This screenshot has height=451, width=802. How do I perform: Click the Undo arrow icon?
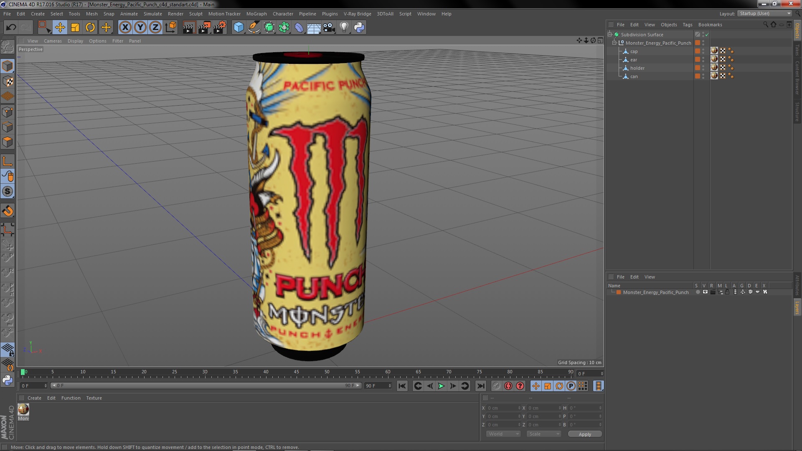pos(11,28)
